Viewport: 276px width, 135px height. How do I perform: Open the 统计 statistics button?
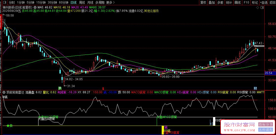click(229, 2)
